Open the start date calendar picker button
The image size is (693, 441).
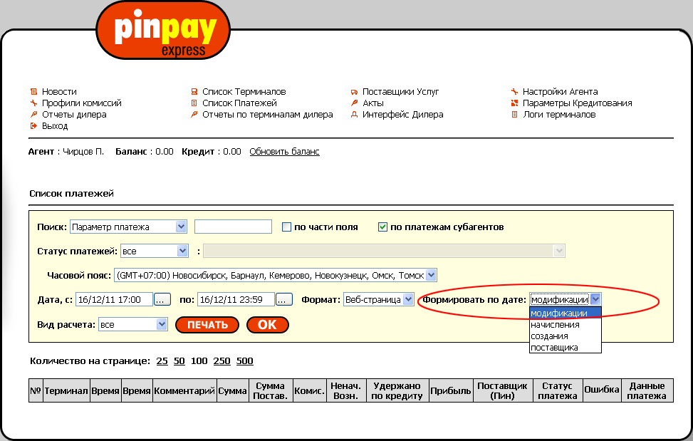[x=162, y=299]
